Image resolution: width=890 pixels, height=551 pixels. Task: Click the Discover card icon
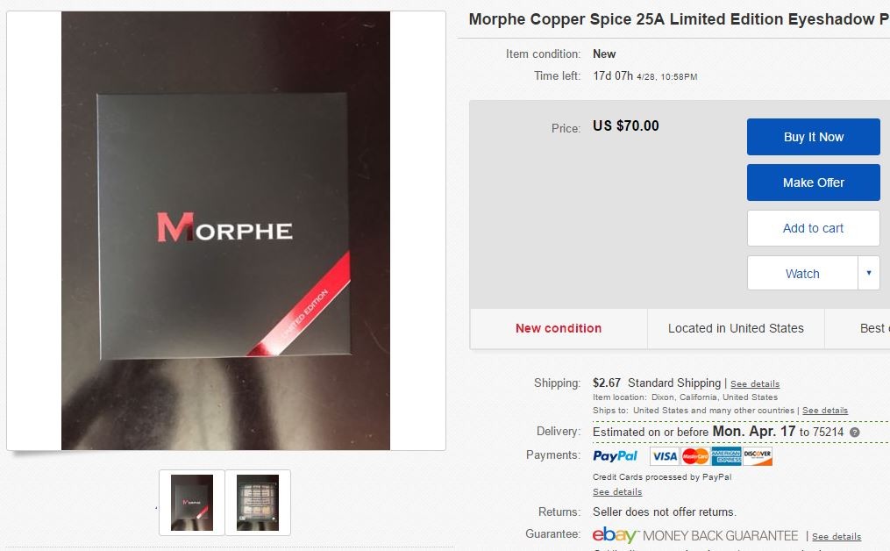point(758,456)
